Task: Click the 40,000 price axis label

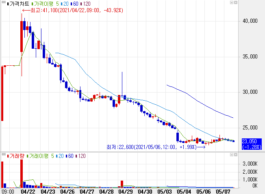Action: click(250, 21)
